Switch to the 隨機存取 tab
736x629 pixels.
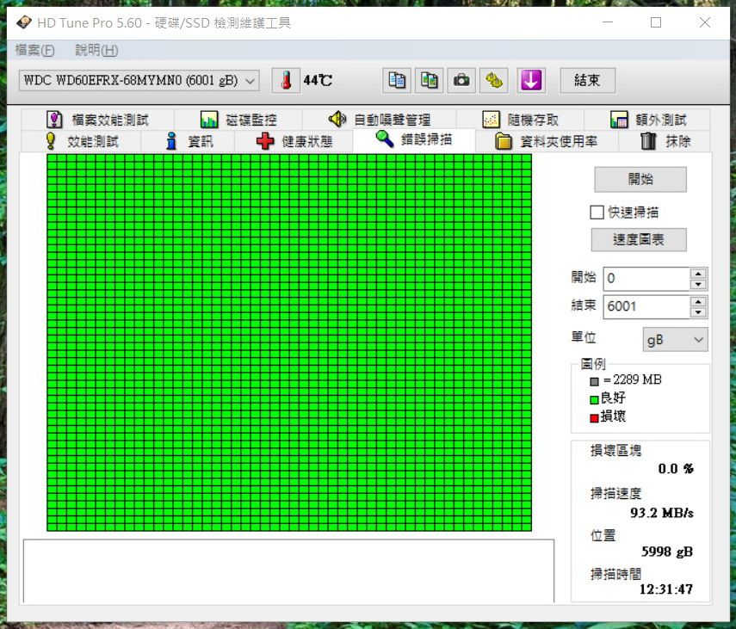(520, 120)
